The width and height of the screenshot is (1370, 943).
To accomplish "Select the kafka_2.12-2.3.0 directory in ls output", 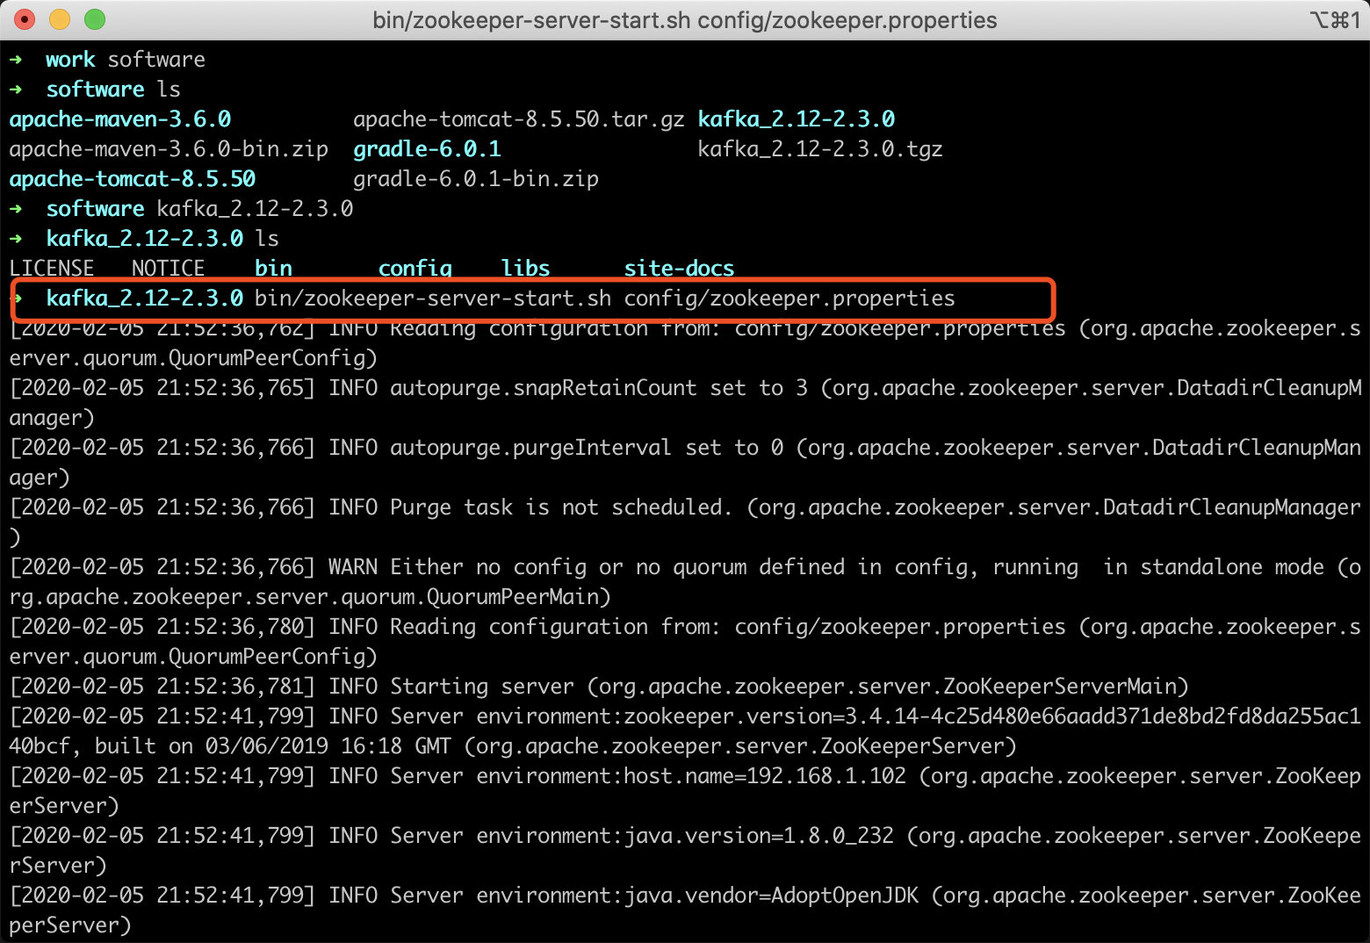I will click(x=797, y=119).
